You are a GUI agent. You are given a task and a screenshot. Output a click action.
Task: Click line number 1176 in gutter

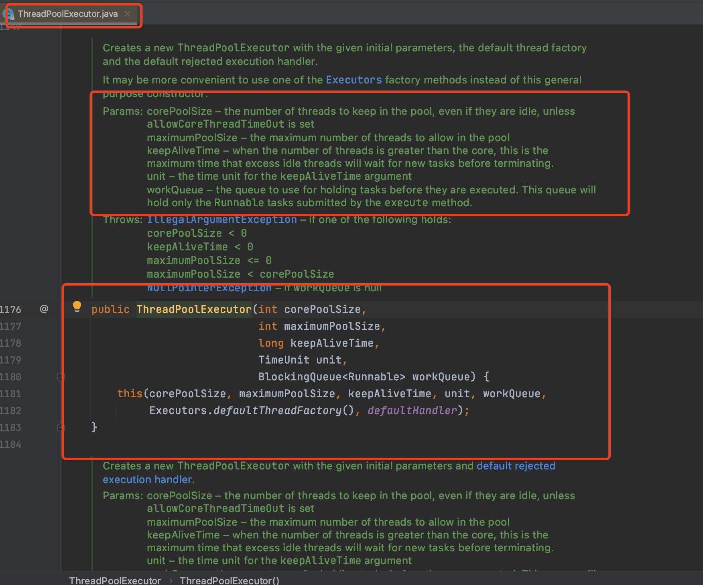pyautogui.click(x=10, y=309)
